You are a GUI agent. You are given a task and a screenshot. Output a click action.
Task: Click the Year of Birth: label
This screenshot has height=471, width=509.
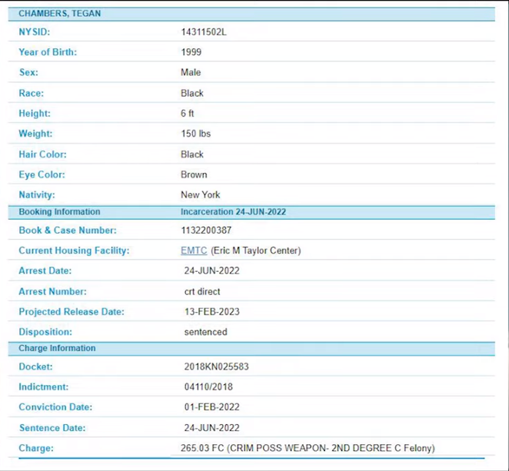48,52
